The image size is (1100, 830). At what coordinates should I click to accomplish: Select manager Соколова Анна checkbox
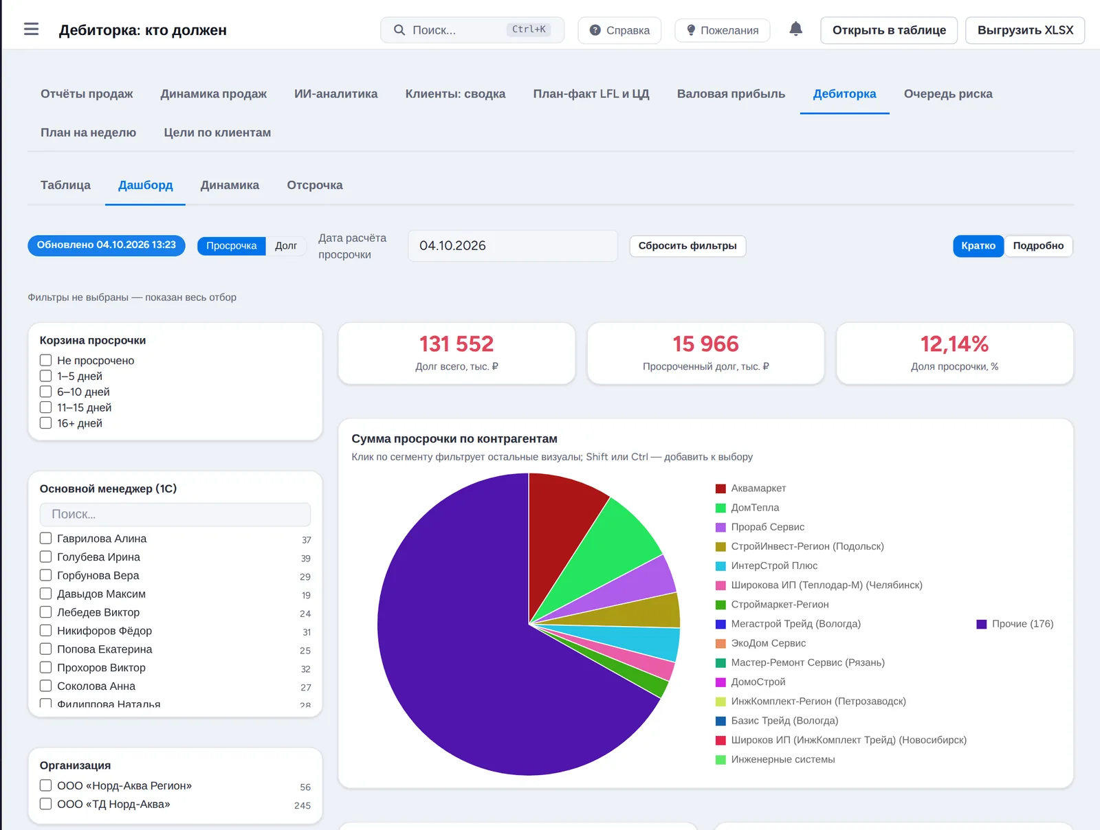pyautogui.click(x=46, y=686)
